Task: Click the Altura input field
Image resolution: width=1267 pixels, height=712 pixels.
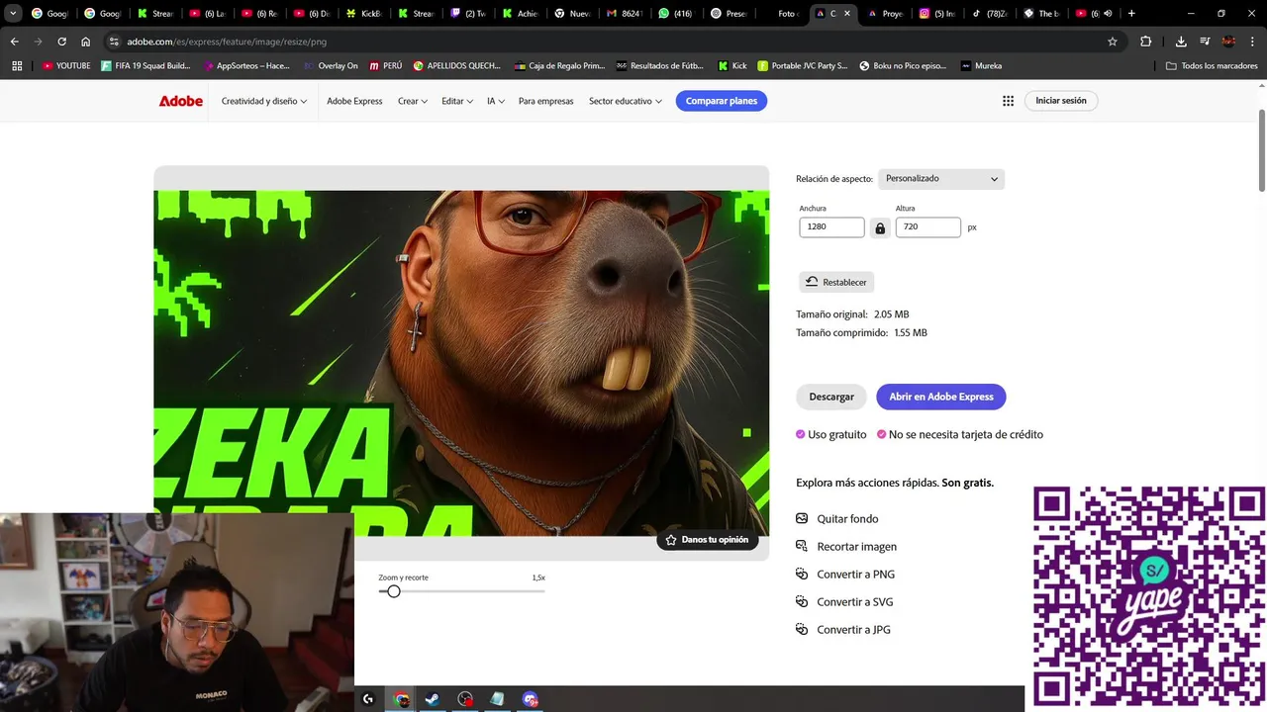Action: 928,227
